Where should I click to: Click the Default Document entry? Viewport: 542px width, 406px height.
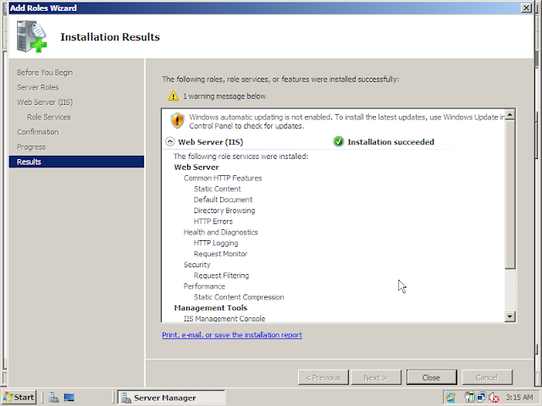tap(223, 200)
